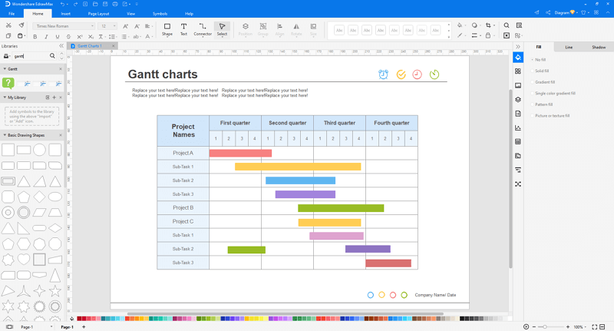The width and height of the screenshot is (614, 331).
Task: Click the Copy icon
Action: point(8,36)
